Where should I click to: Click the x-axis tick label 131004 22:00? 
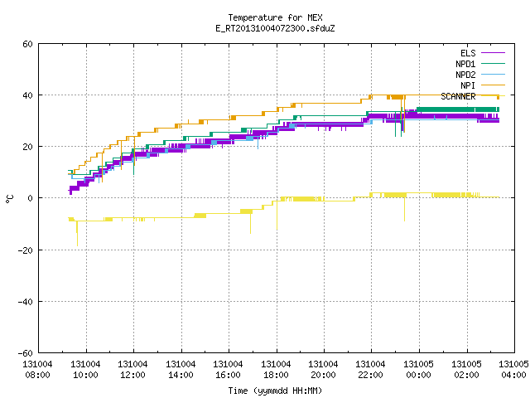pyautogui.click(x=371, y=370)
